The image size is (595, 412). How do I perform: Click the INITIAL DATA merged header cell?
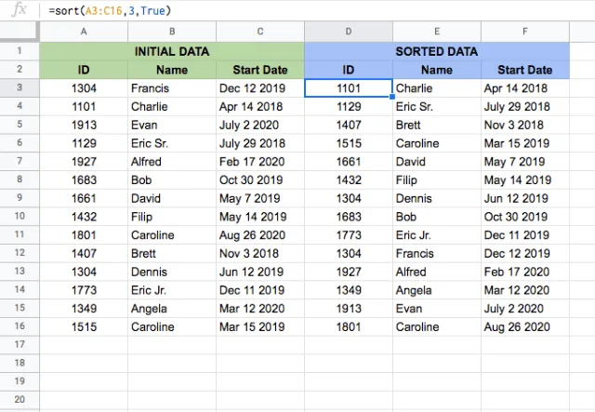click(172, 51)
